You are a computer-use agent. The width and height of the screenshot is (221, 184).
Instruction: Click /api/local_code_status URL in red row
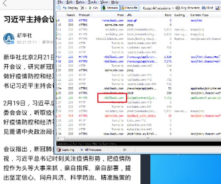[x=141, y=116]
